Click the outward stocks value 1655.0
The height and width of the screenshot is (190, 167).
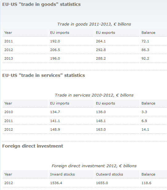[102, 183]
